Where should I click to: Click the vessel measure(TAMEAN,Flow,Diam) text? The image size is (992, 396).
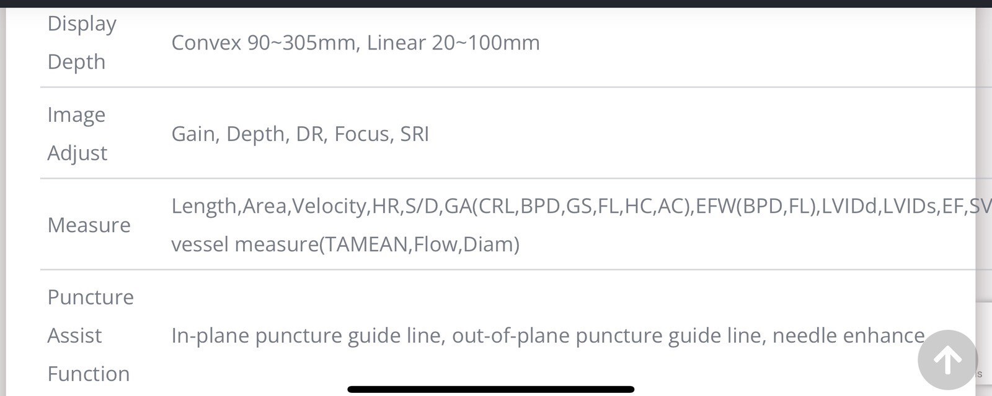(345, 244)
